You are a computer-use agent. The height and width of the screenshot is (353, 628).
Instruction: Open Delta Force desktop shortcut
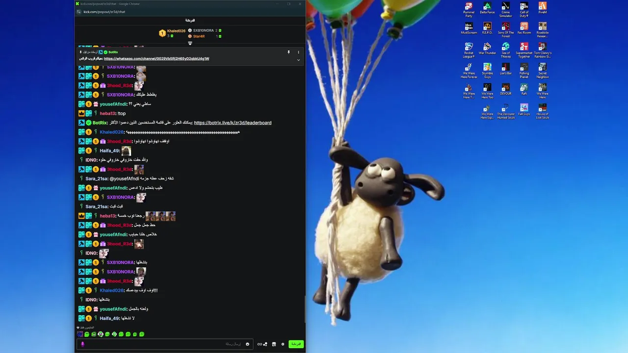[487, 9]
